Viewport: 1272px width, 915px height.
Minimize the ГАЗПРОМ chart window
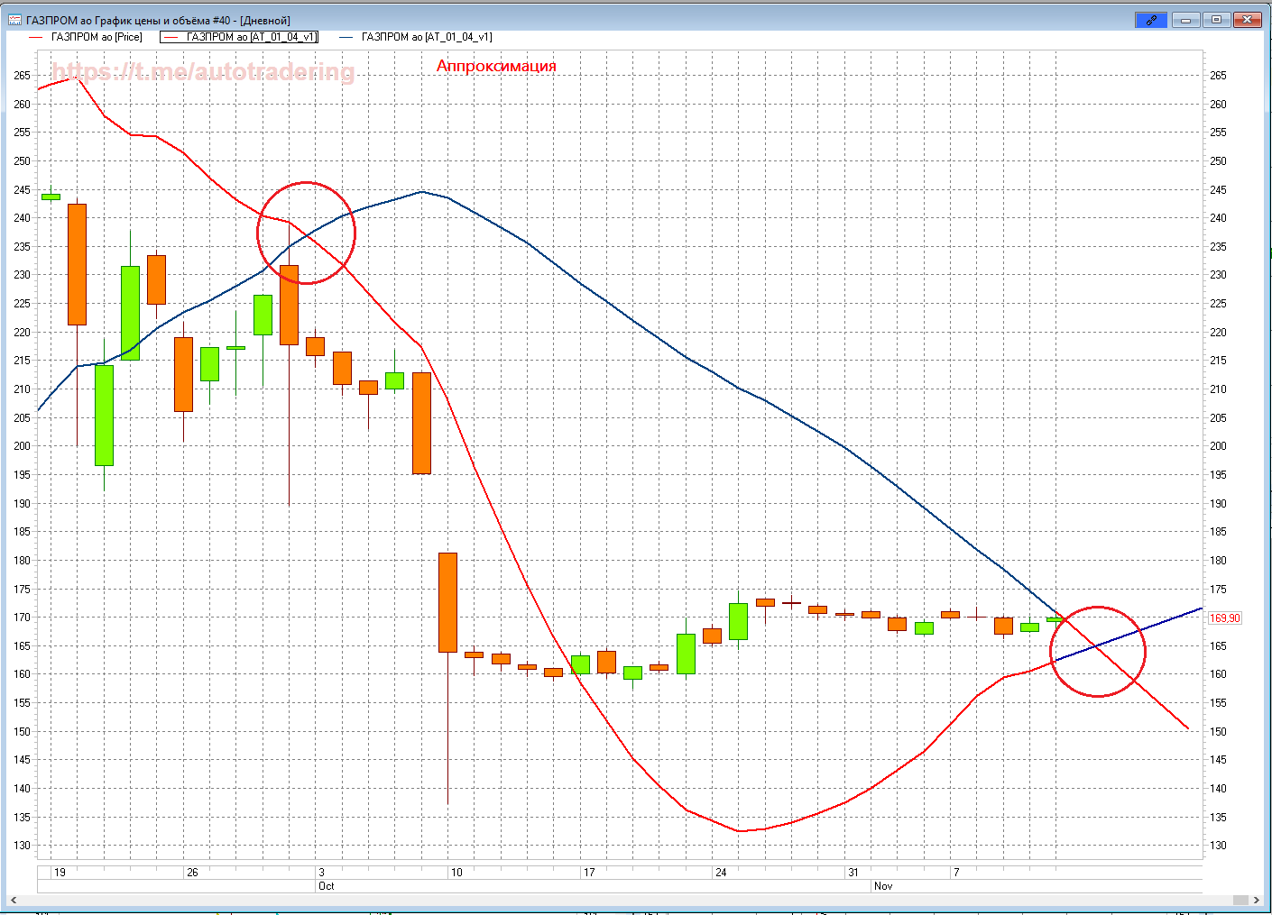[1185, 20]
